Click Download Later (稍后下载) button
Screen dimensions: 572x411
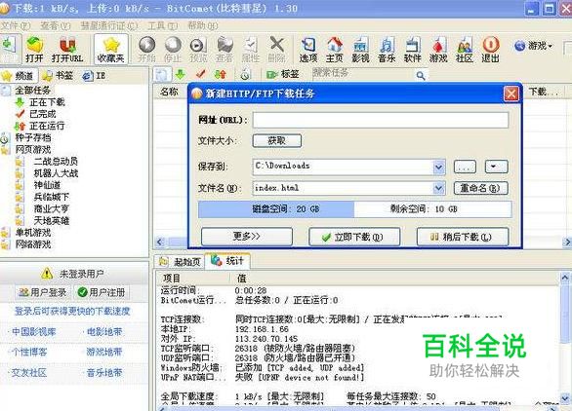pos(463,237)
